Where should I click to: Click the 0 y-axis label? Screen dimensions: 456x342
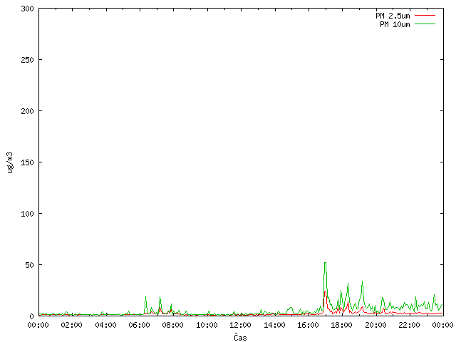click(x=31, y=316)
